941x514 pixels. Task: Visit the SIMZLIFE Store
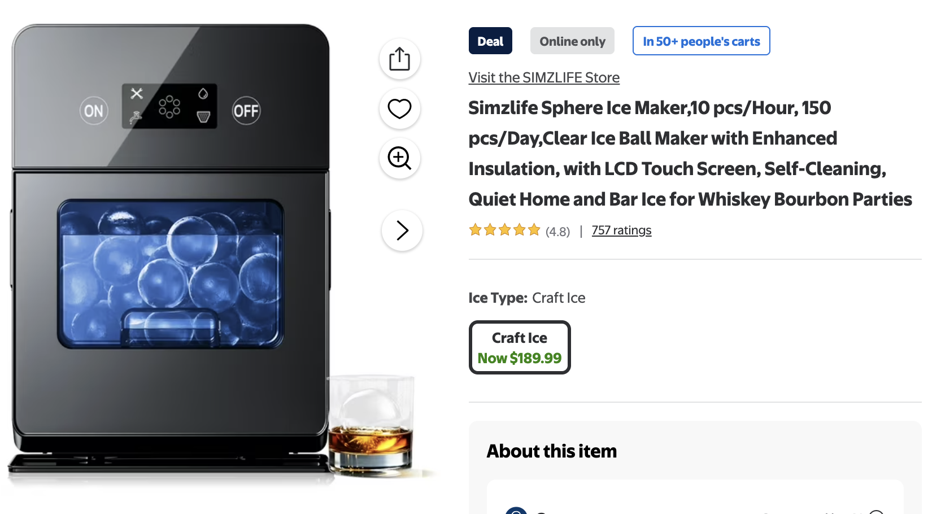tap(544, 77)
